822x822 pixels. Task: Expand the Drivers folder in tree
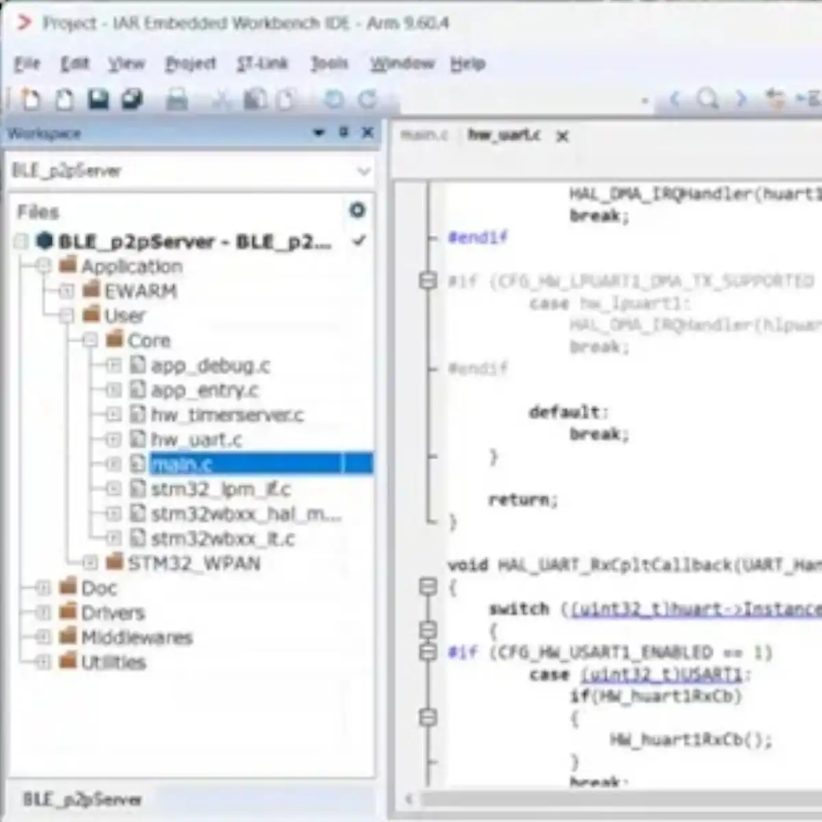tap(43, 612)
